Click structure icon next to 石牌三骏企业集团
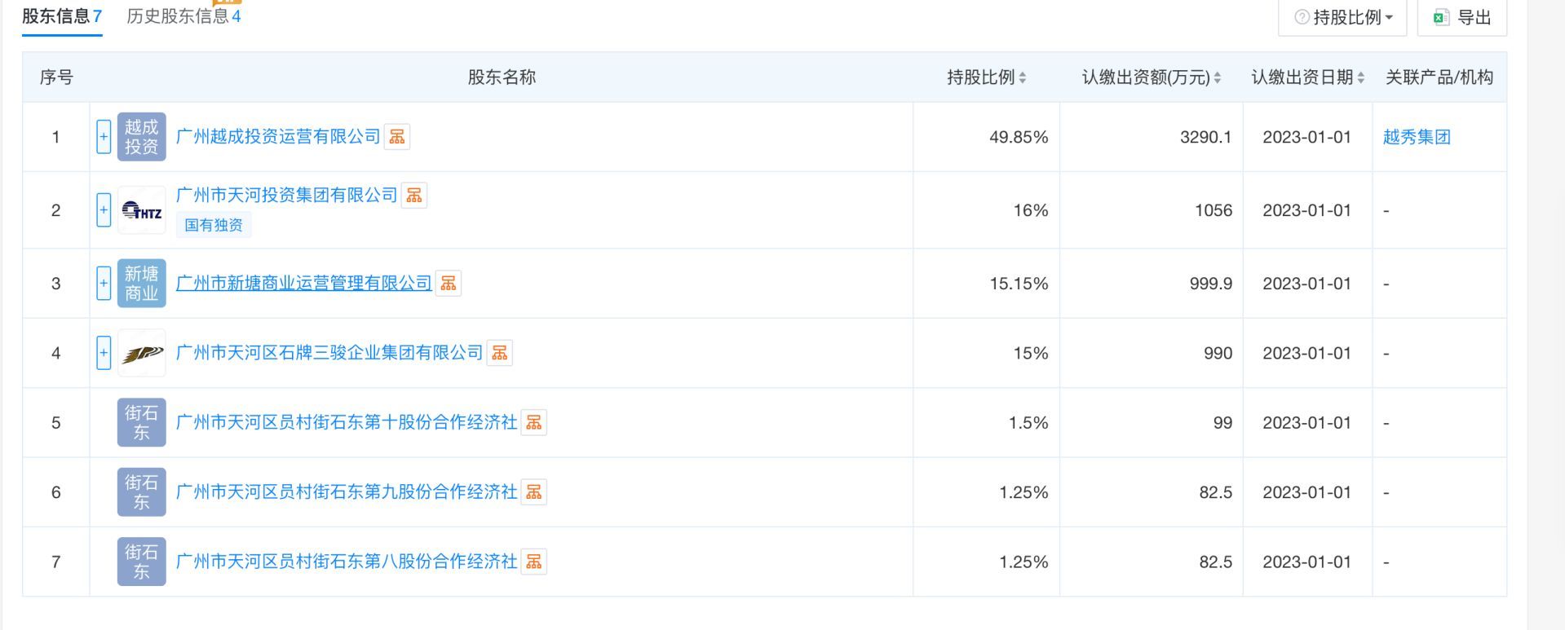This screenshot has width=1565, height=630. (x=500, y=353)
